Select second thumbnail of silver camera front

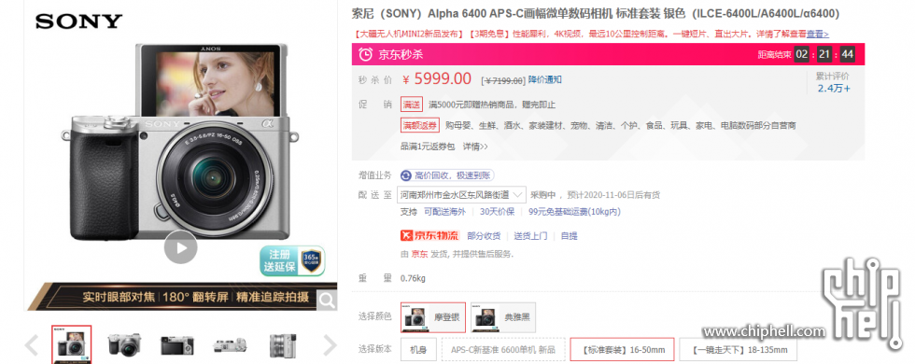click(x=124, y=344)
